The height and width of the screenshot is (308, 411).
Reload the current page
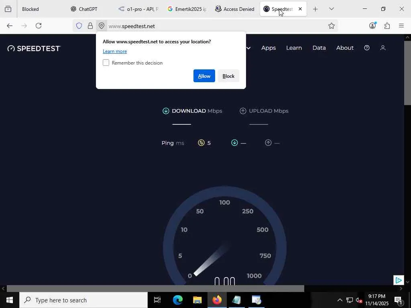tap(39, 26)
